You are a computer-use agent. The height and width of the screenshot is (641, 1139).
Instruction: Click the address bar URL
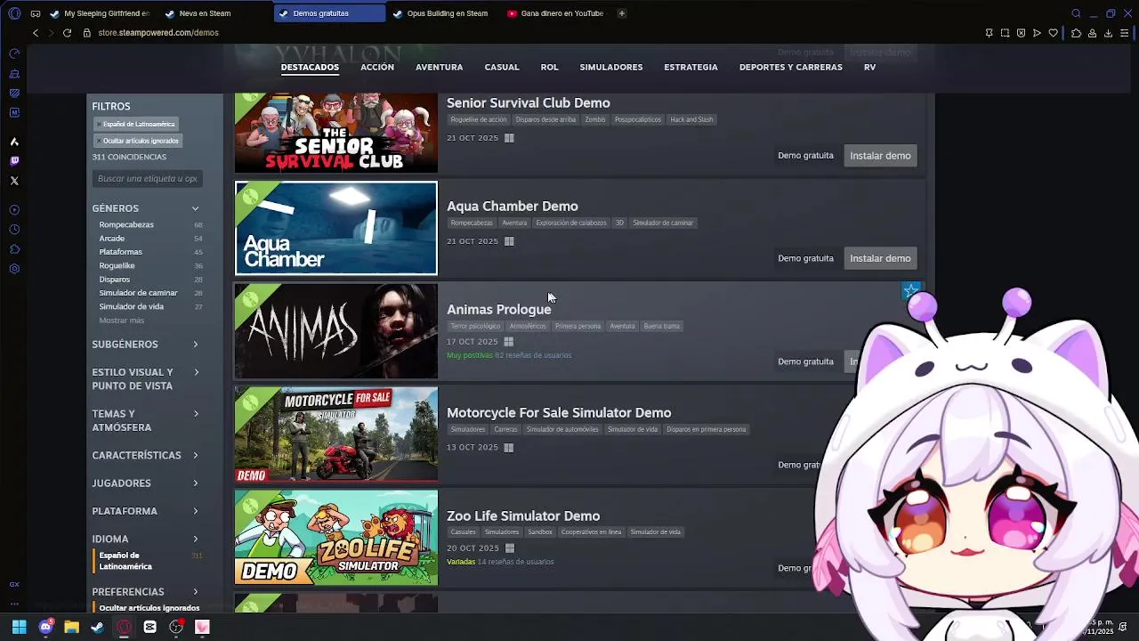click(158, 33)
